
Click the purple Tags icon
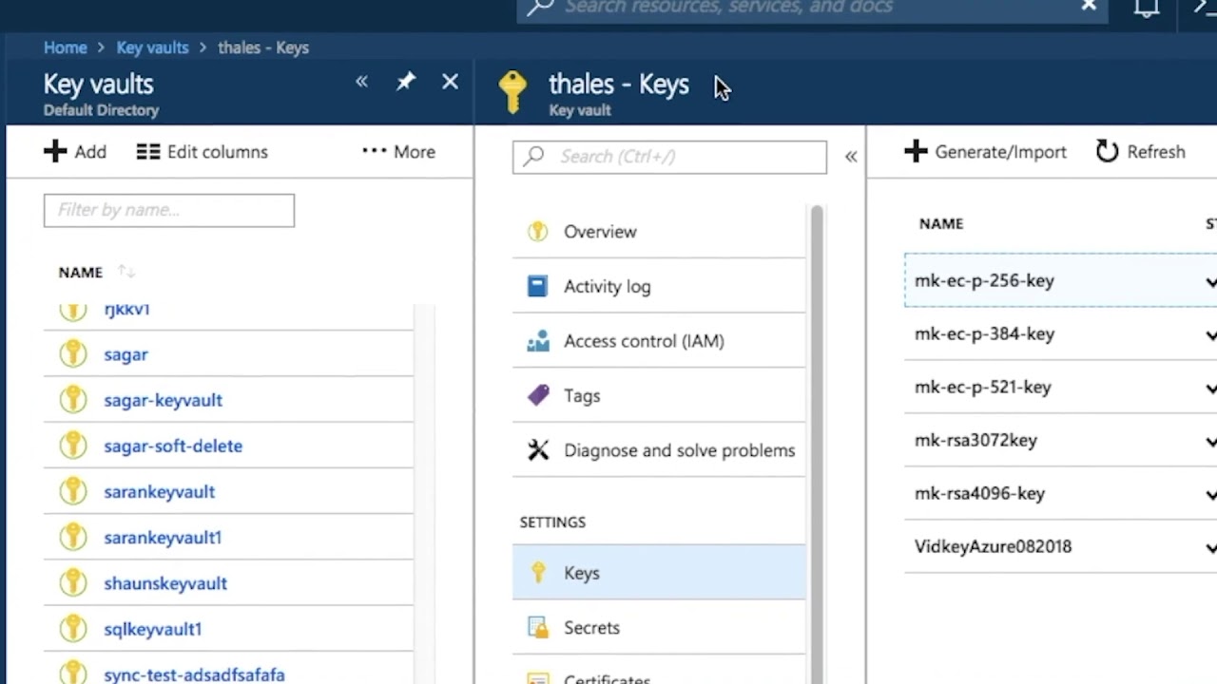coord(538,395)
